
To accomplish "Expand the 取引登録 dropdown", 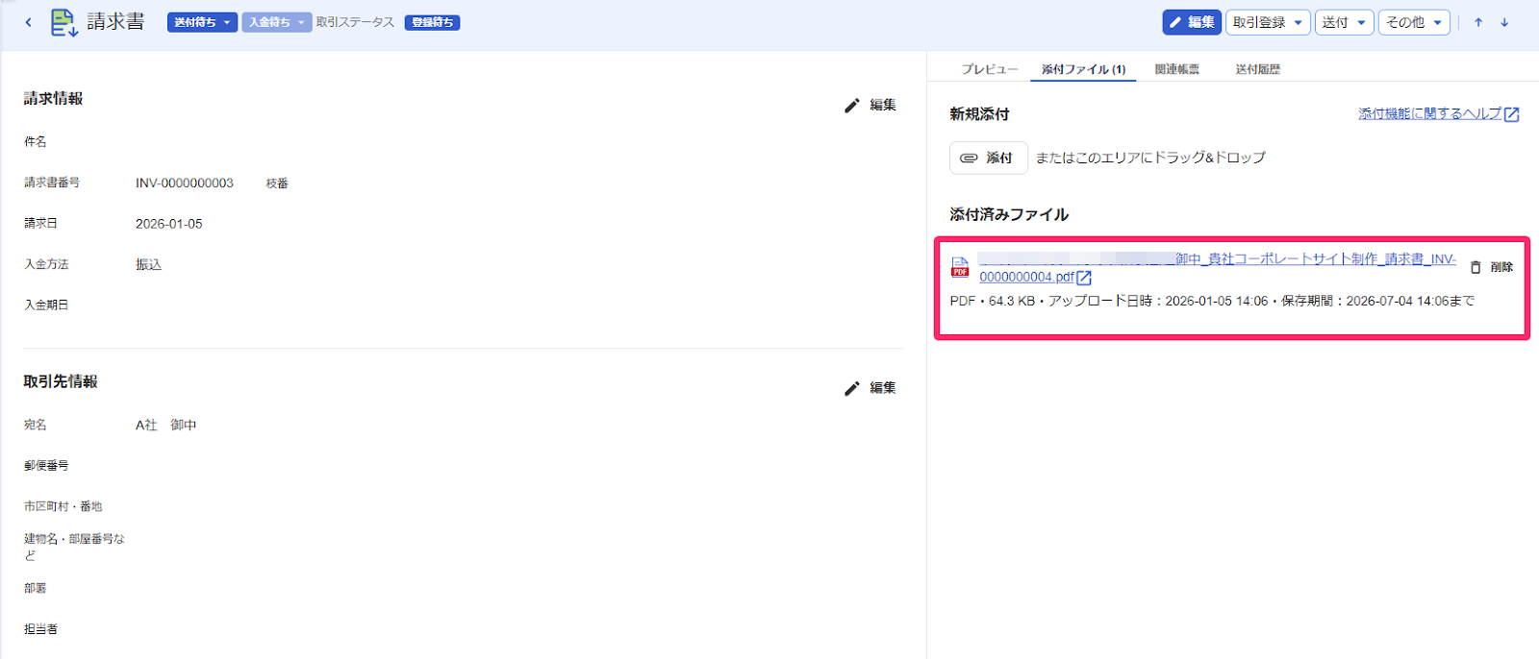I will (x=1268, y=22).
